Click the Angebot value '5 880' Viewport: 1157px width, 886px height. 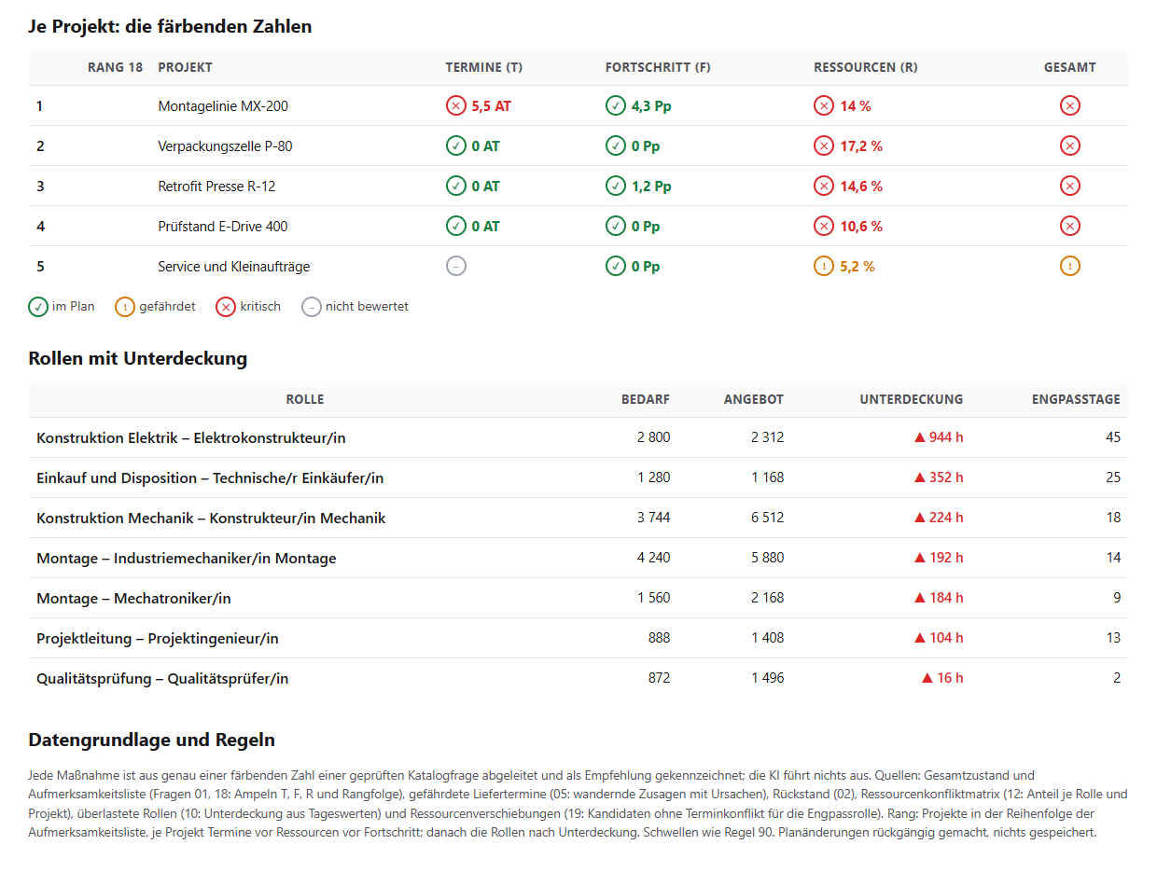tap(768, 558)
